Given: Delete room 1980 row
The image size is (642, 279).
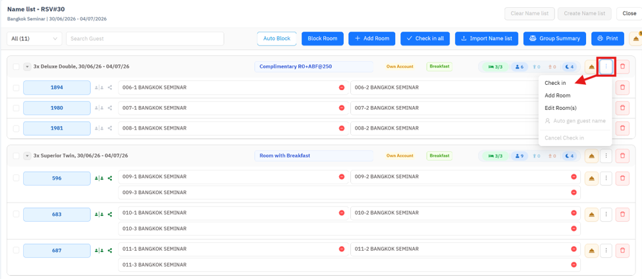Looking at the screenshot, I should [623, 108].
